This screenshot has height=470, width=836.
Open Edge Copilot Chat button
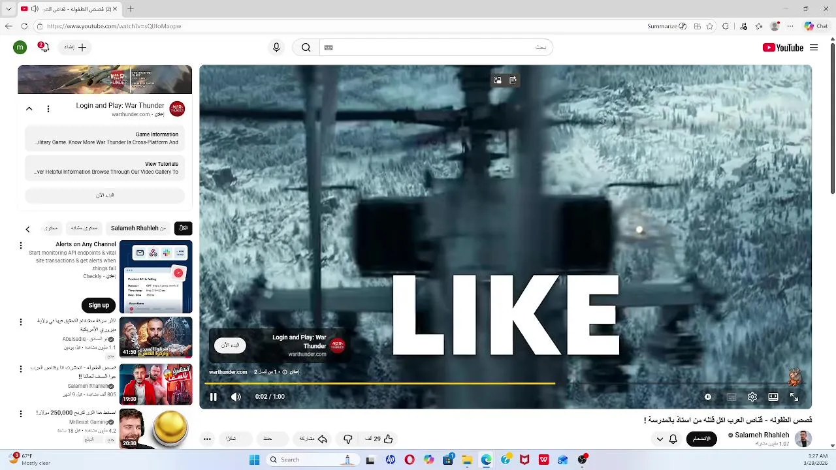[816, 26]
